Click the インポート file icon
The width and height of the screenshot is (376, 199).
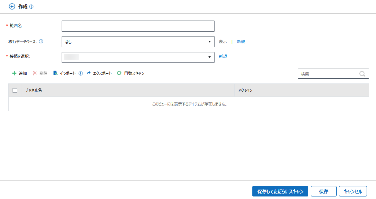click(56, 73)
